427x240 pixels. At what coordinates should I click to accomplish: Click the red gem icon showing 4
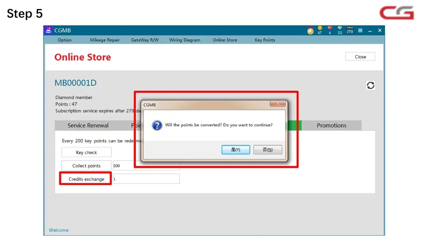tap(330, 30)
